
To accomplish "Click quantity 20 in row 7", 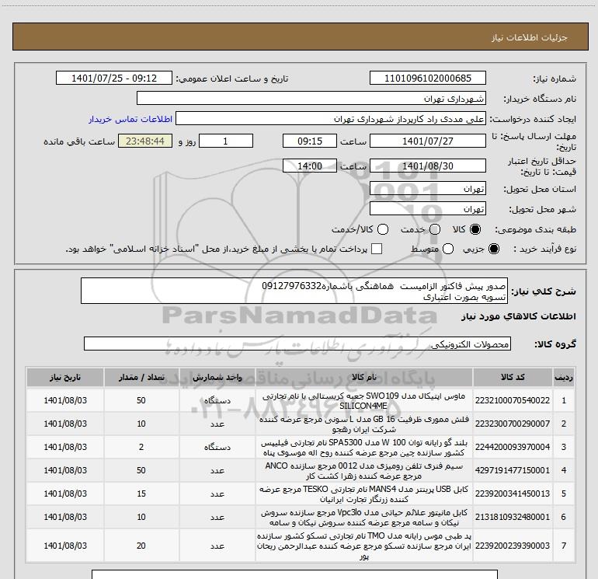I will [x=141, y=546].
